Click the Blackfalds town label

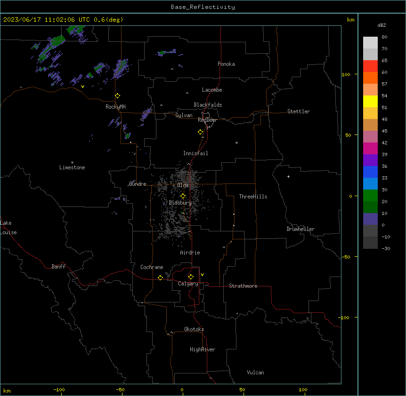coord(208,105)
